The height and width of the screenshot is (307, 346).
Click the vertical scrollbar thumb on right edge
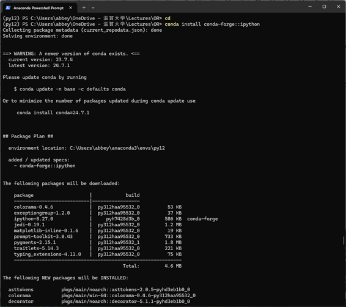point(344,240)
